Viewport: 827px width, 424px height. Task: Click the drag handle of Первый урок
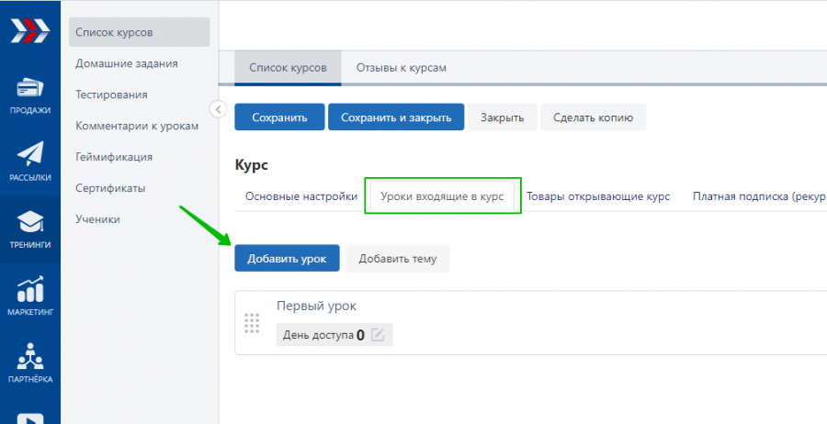point(252,323)
